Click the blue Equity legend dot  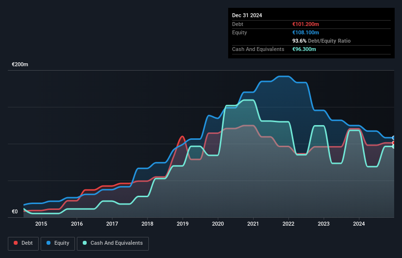[x=48, y=243]
